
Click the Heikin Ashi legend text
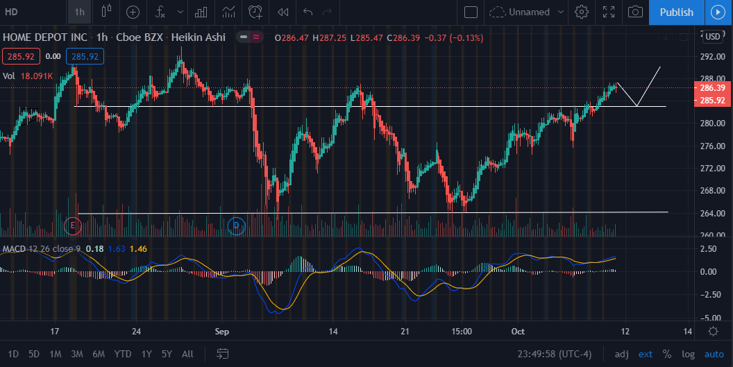(199, 37)
